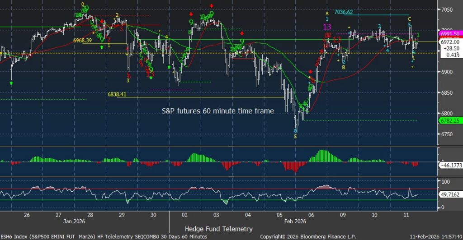Select the 6968.39 yellow level label

pos(85,41)
